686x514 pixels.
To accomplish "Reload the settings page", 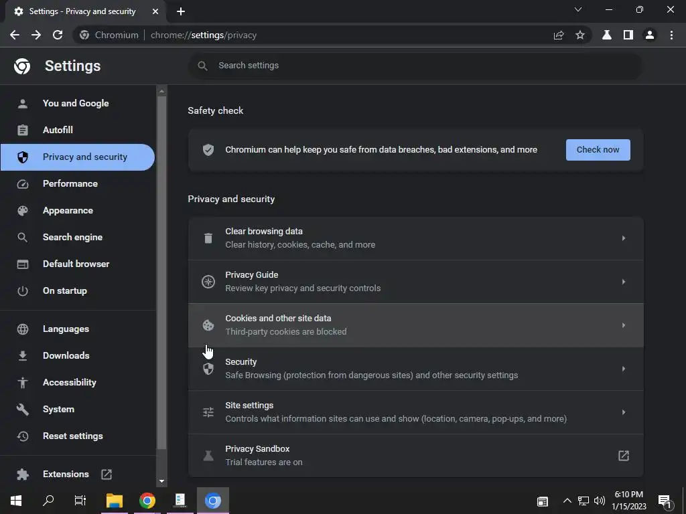I will 58,35.
